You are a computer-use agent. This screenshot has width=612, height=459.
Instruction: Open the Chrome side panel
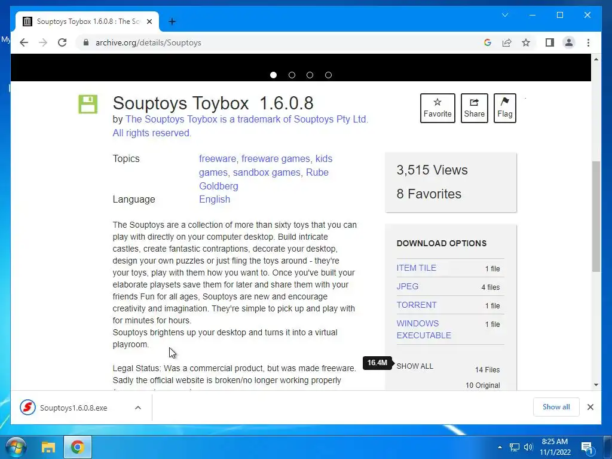550,42
